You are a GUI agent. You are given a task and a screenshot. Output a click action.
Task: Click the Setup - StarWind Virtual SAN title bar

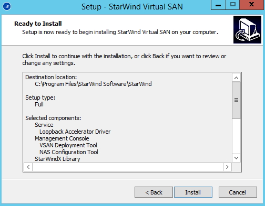click(x=132, y=7)
